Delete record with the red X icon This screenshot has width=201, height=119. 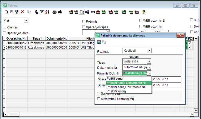click(23, 12)
